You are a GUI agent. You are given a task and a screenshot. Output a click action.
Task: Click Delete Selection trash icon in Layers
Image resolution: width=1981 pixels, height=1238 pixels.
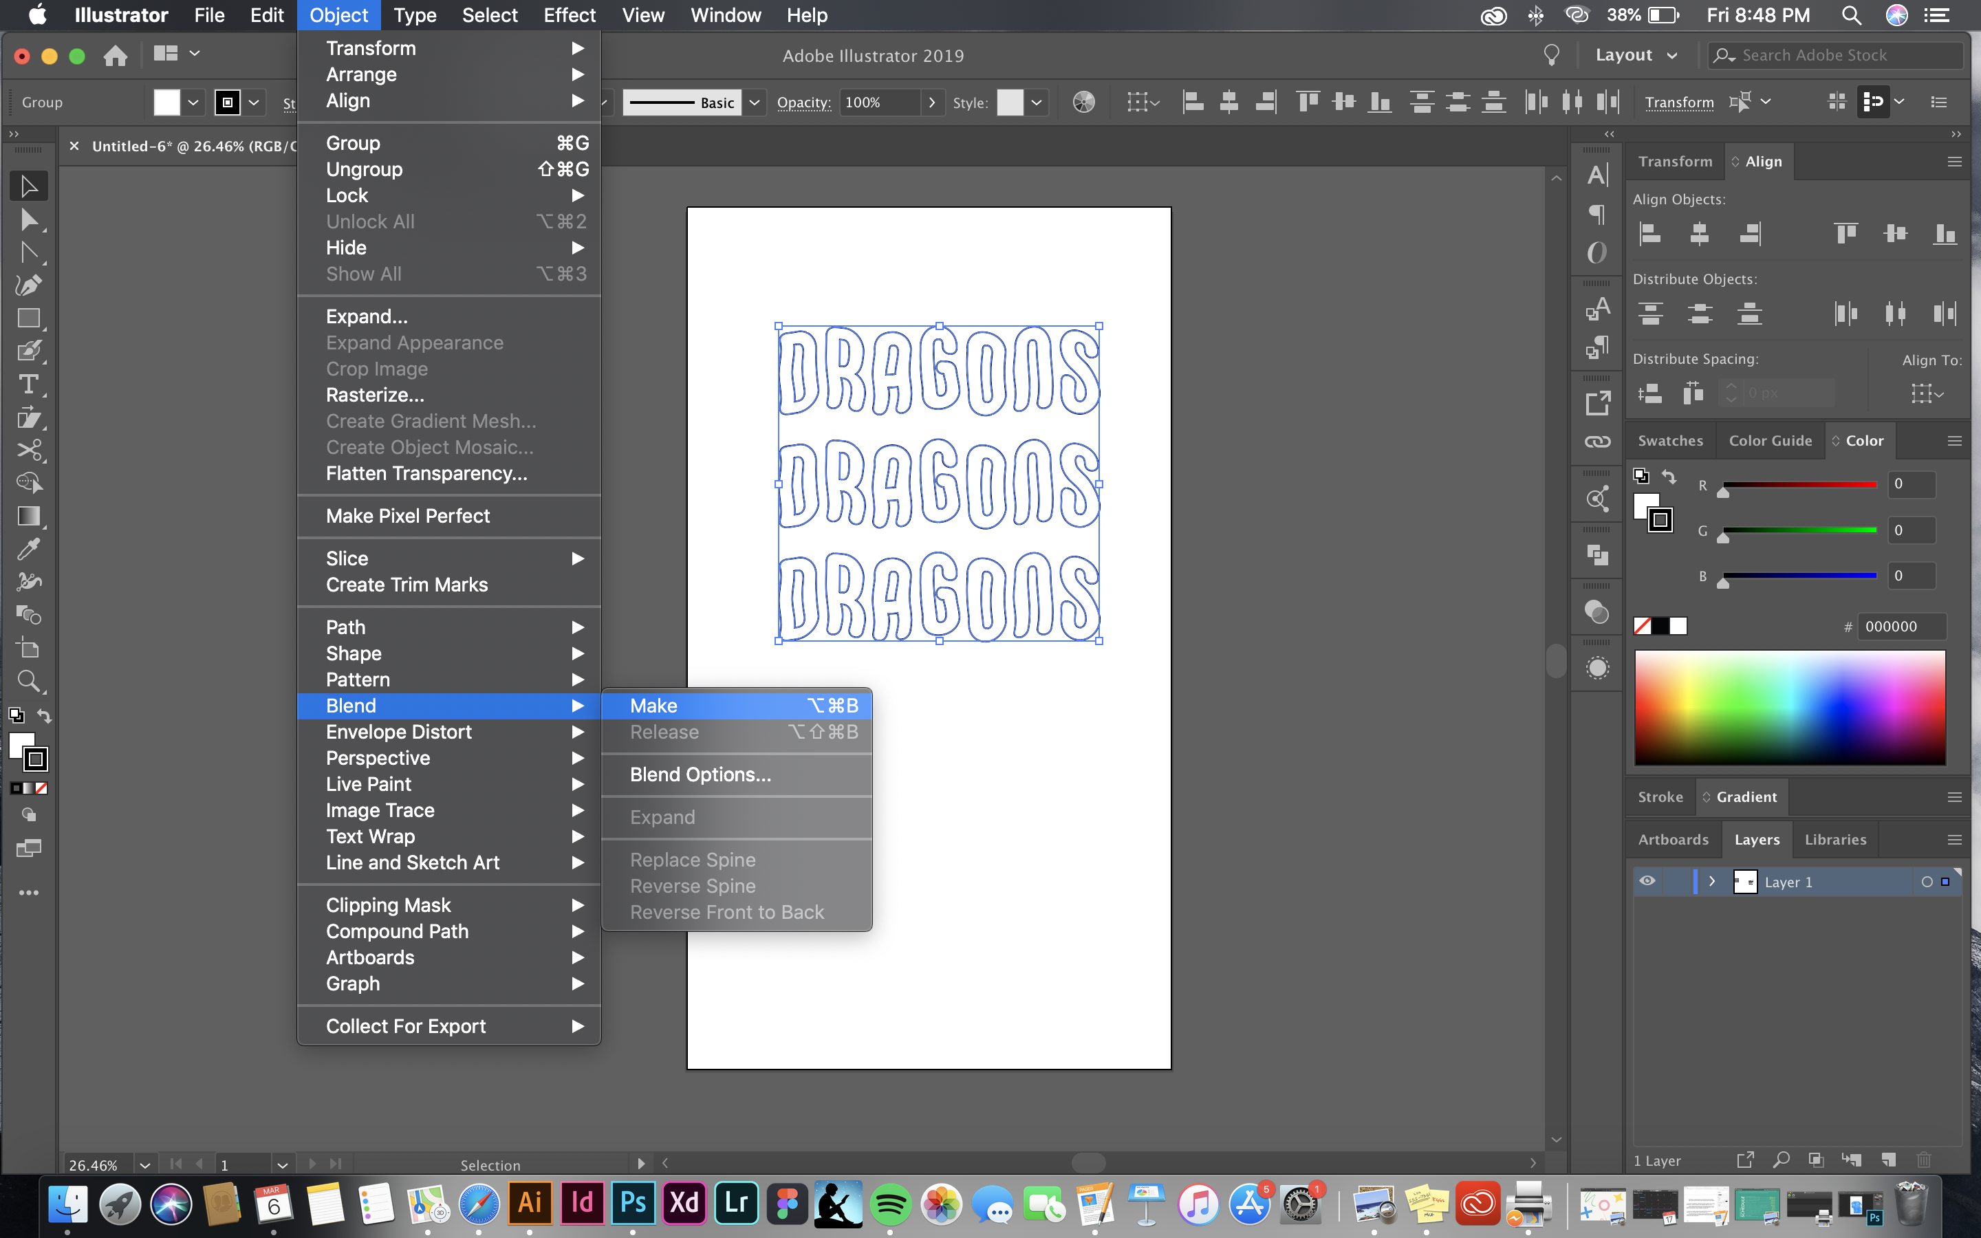click(x=1924, y=1160)
